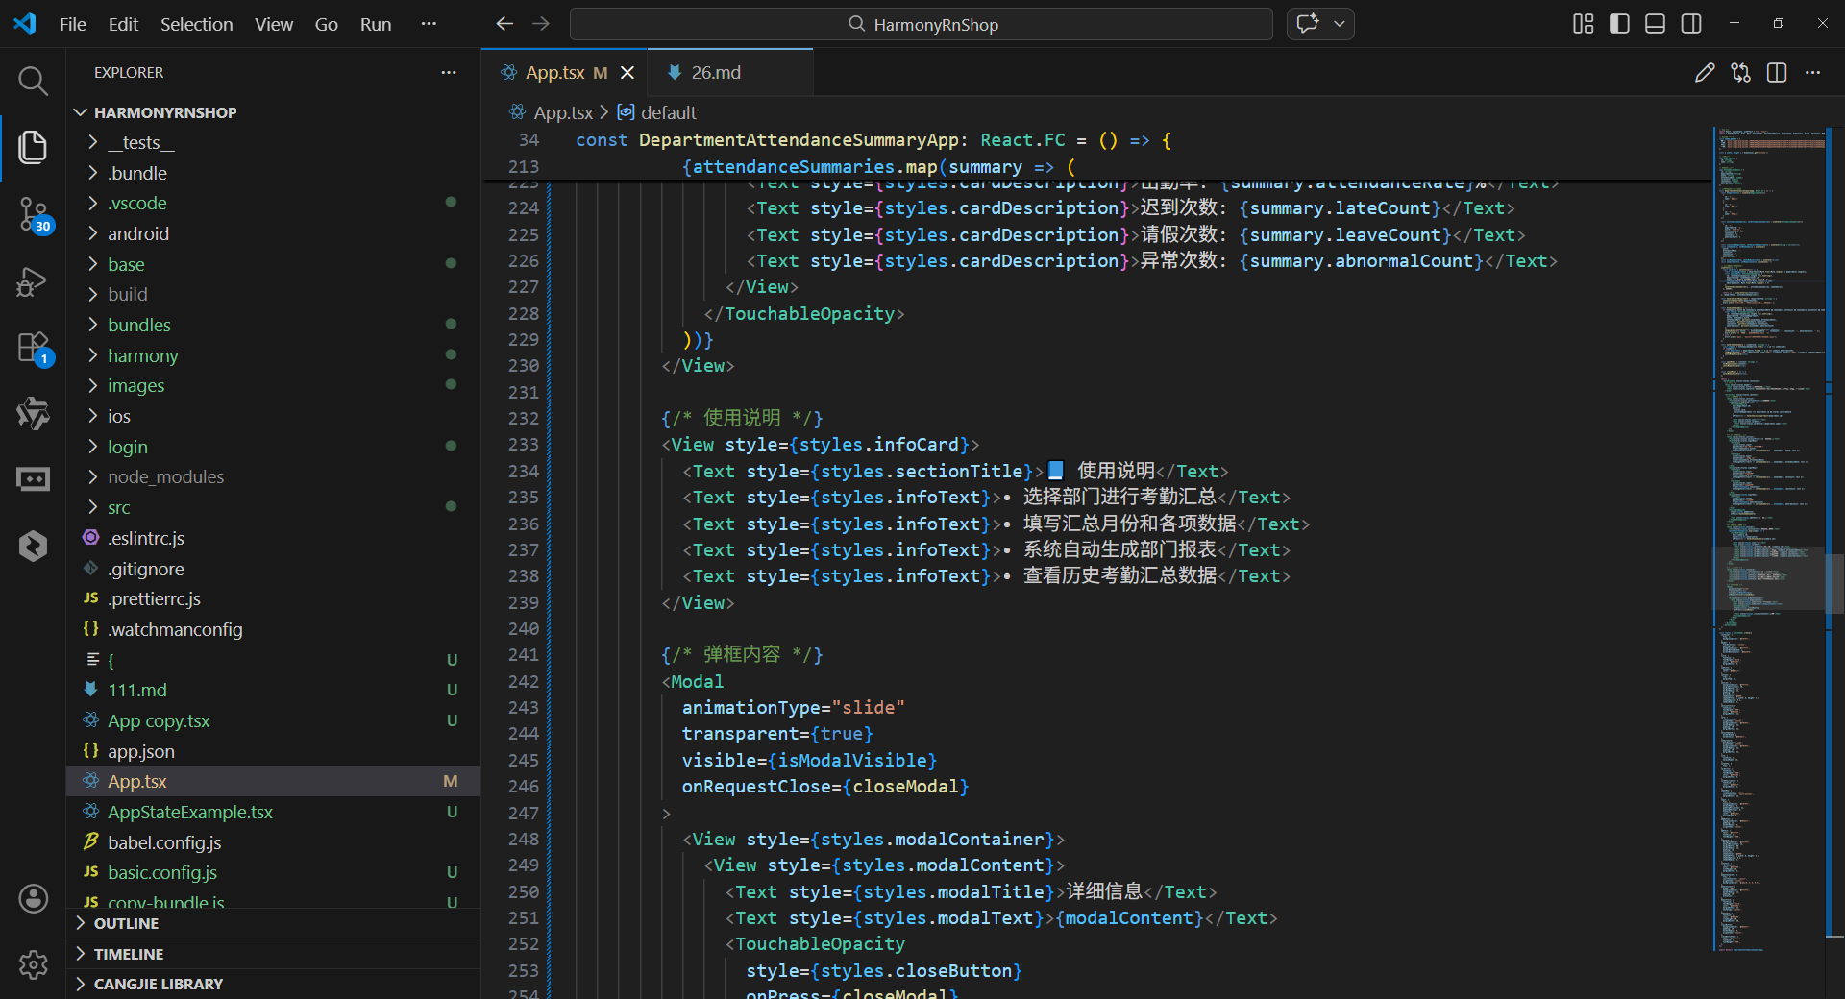Open the Accounts menu icon

tap(33, 898)
